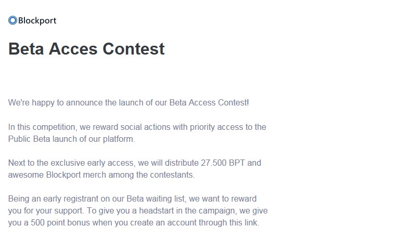Click the word "Beta" in the heading
Image resolution: width=410 pixels, height=240 pixels.
(27, 49)
